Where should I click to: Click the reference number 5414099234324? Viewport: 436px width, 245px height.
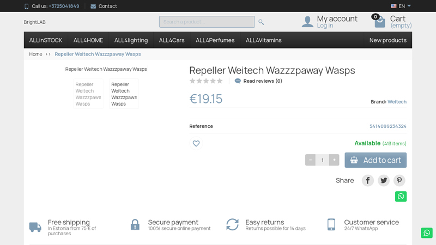(388, 126)
